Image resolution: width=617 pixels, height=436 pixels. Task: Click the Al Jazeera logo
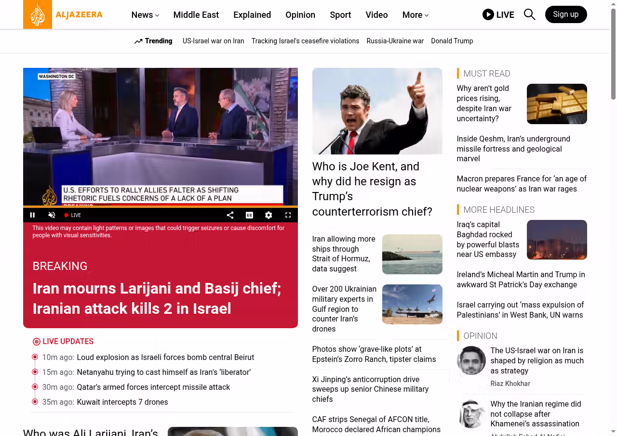point(63,14)
